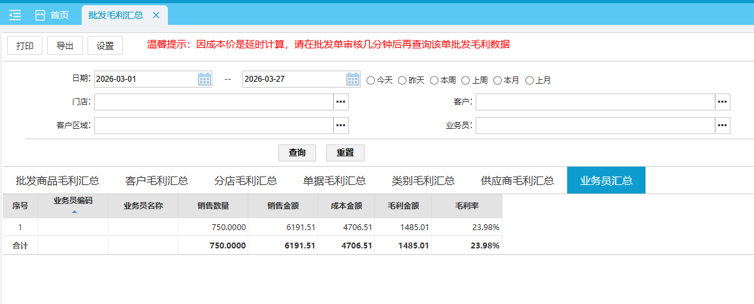This screenshot has height=304, width=754.
Task: Select the 本周 radio button
Action: (x=434, y=80)
